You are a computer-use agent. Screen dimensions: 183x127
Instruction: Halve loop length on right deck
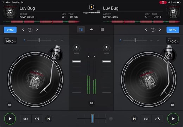click(146, 30)
